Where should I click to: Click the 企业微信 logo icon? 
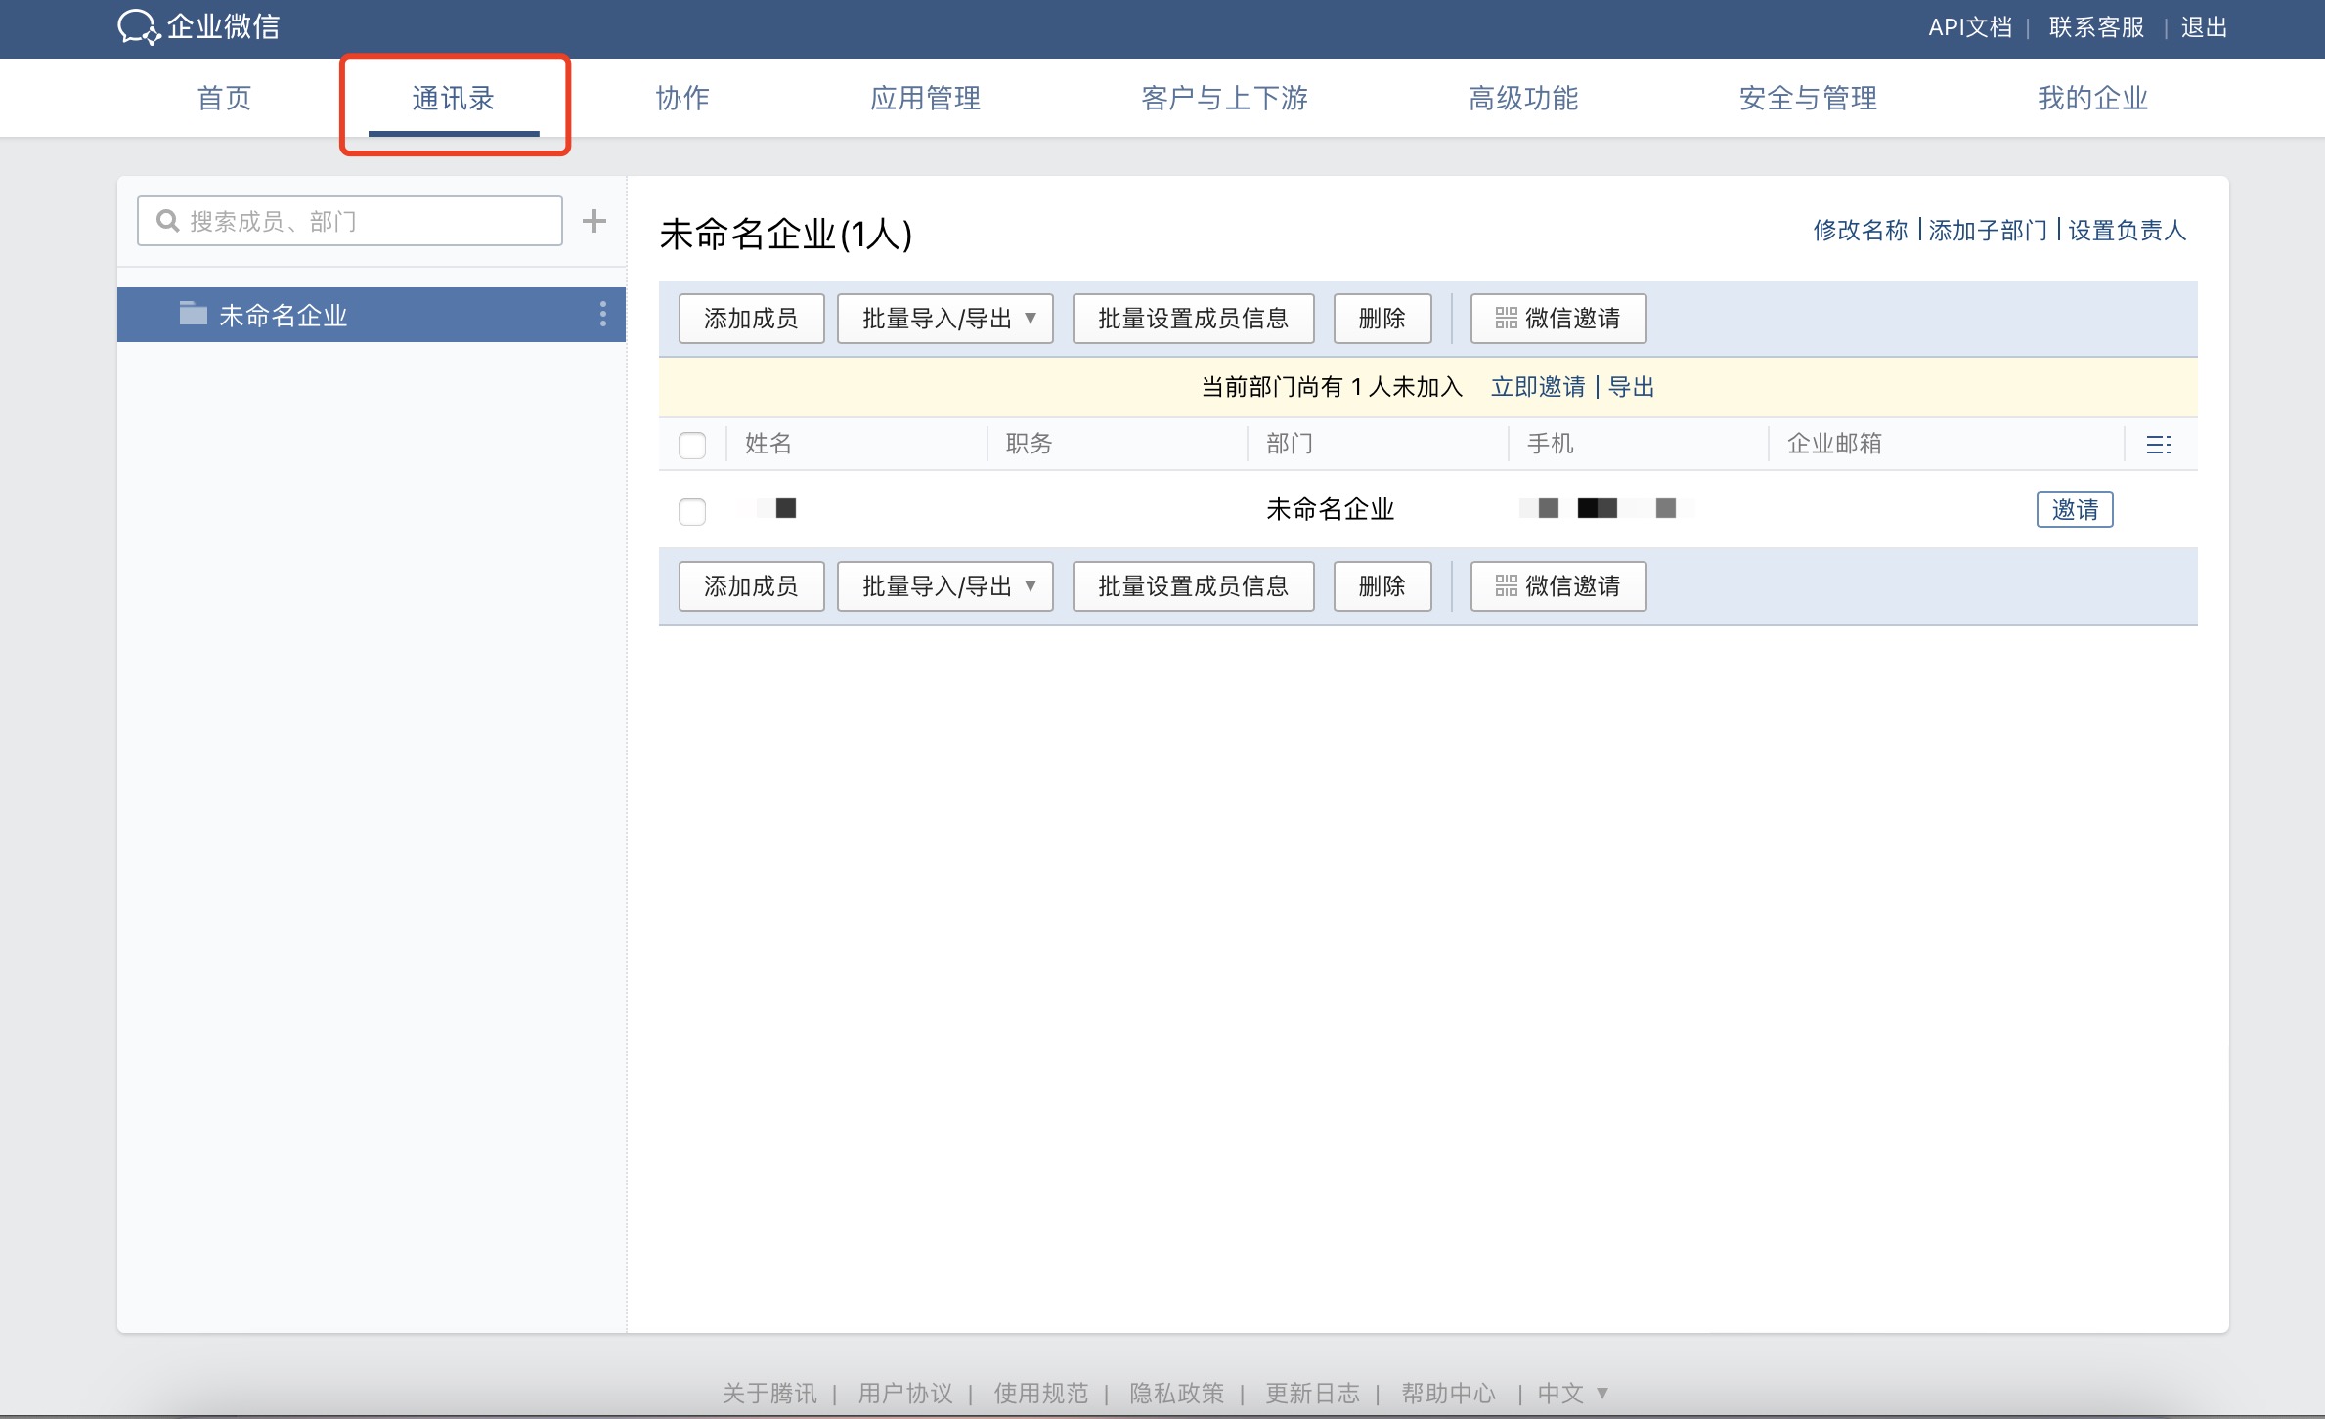(x=138, y=27)
